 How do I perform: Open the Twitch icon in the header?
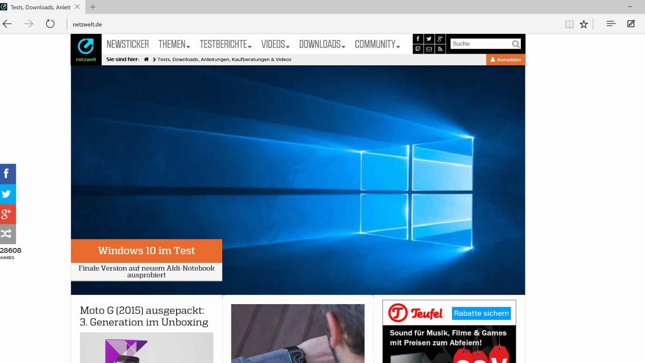pos(418,49)
